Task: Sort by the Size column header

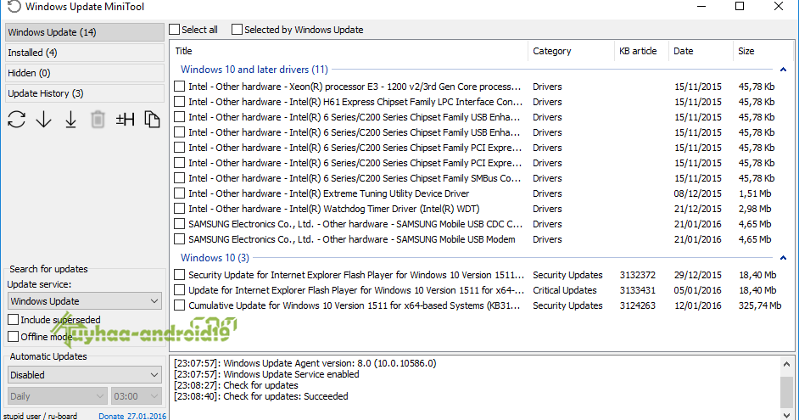Action: click(763, 51)
